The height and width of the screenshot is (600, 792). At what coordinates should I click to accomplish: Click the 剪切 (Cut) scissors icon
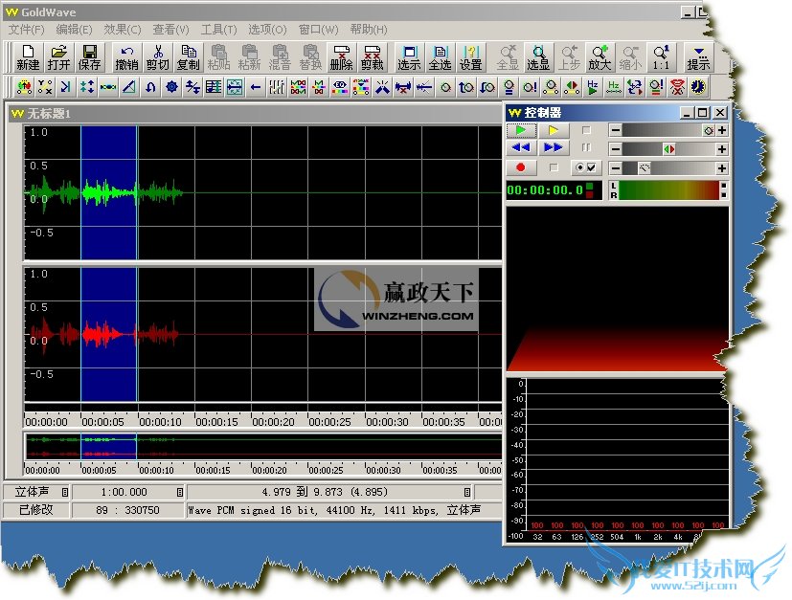[157, 57]
